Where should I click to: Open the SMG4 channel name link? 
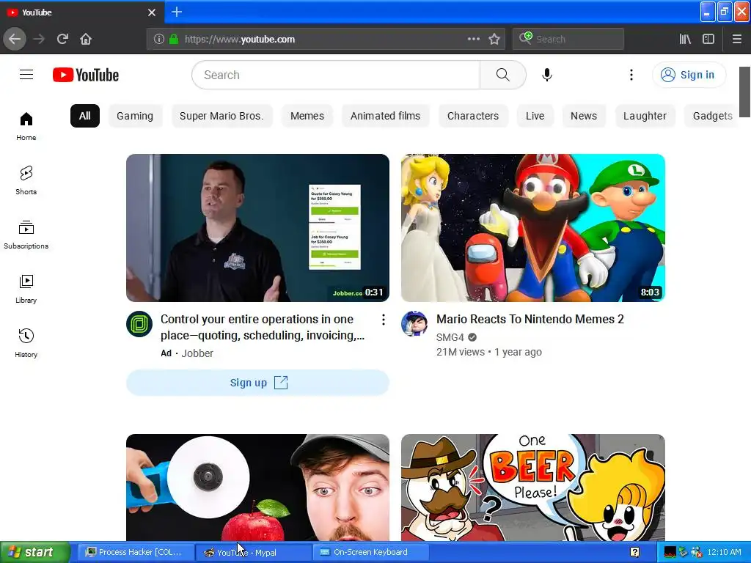[x=450, y=337]
